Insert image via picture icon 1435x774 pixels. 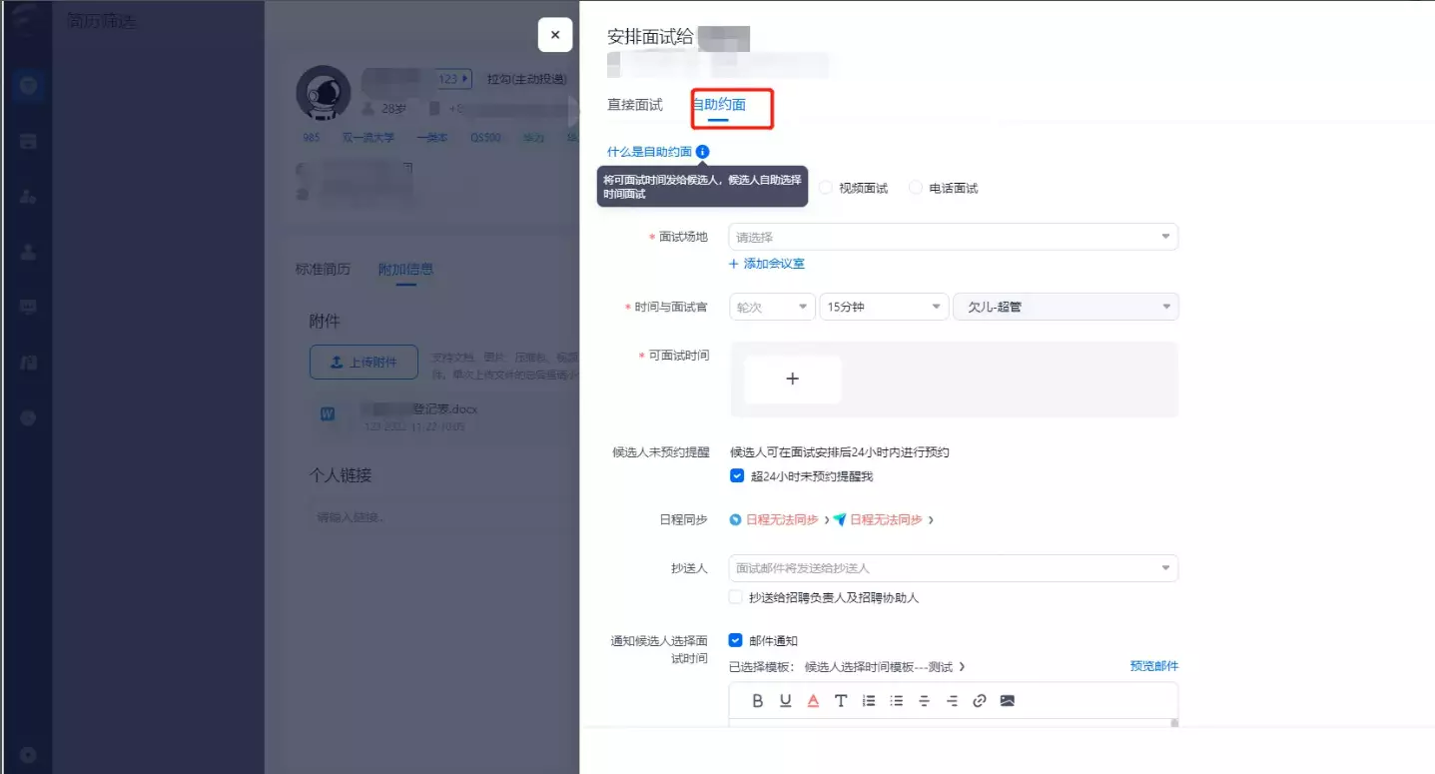click(1008, 701)
